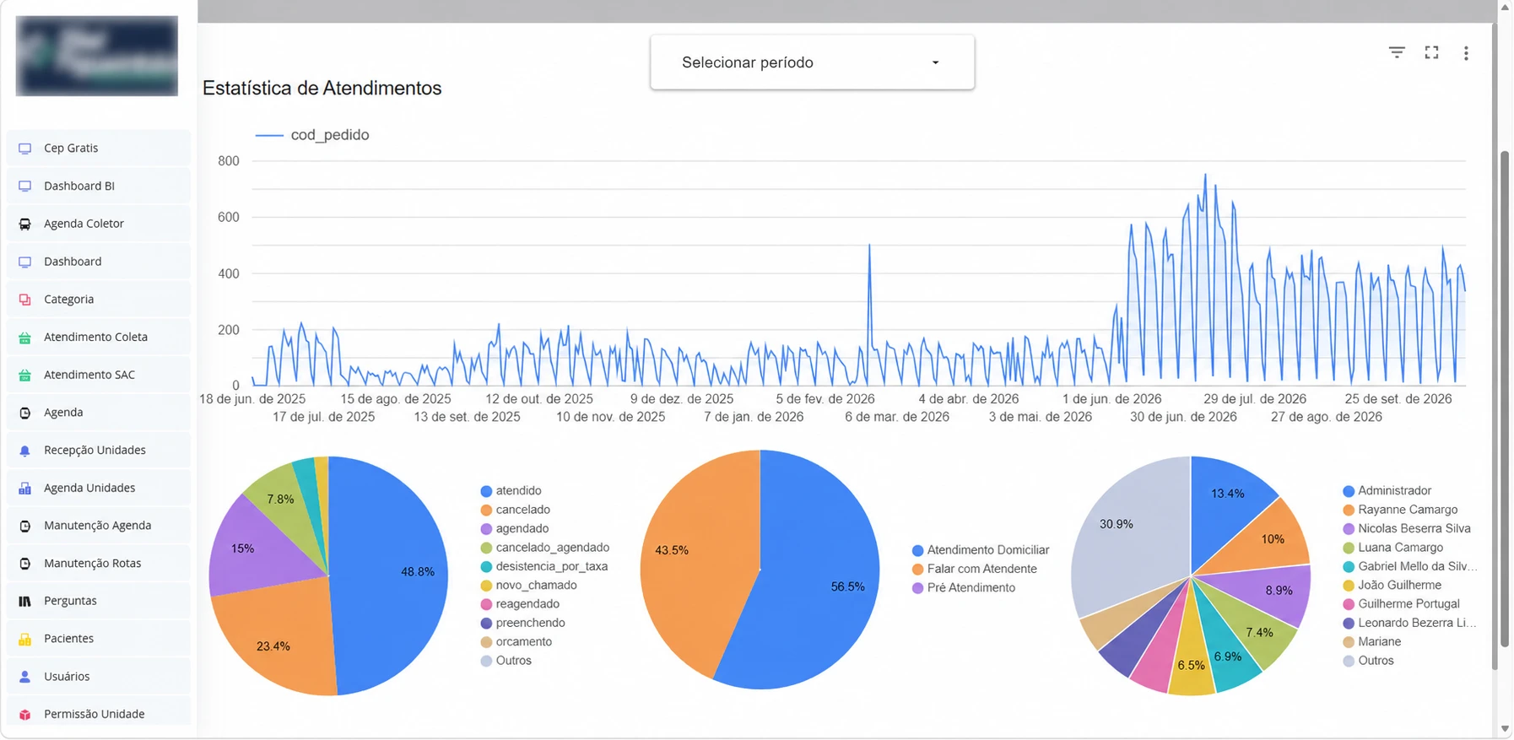Viewport: 1514px width, 740px height.
Task: Click the Usuários person icon
Action: click(x=25, y=677)
